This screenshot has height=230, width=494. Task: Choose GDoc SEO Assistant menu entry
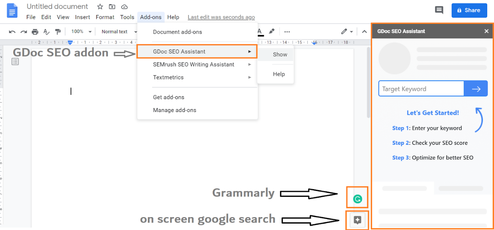pos(197,51)
